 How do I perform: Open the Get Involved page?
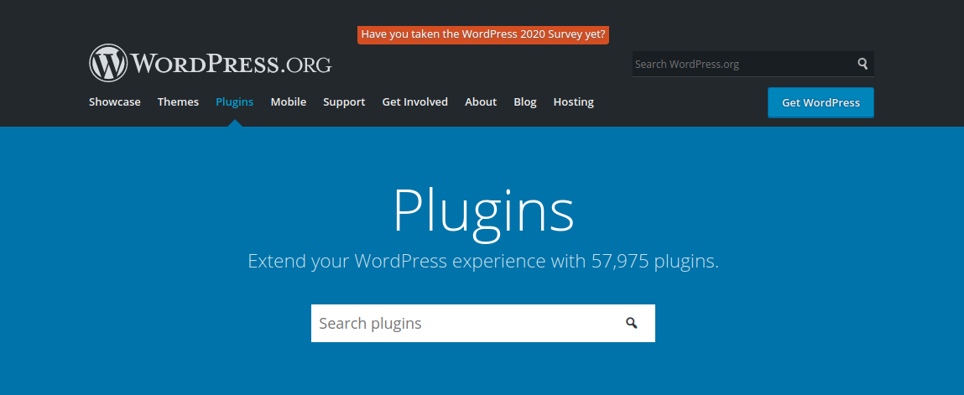coord(415,102)
